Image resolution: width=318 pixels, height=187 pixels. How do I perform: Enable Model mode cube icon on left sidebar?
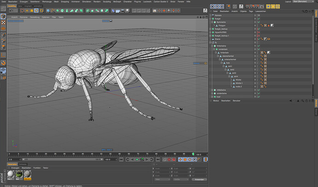click(x=3, y=16)
